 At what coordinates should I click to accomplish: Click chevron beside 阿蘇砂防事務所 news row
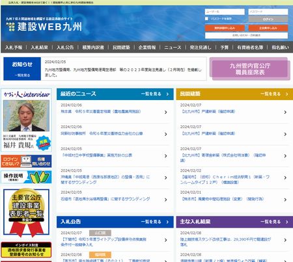[165, 134]
